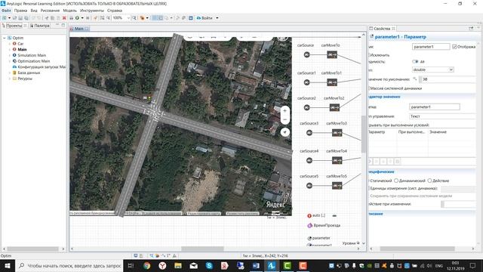
Task: Select the Main editor tab
Action: [x=79, y=29]
